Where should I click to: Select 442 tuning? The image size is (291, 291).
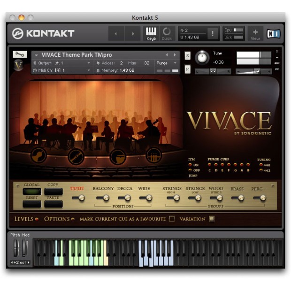click(261, 170)
